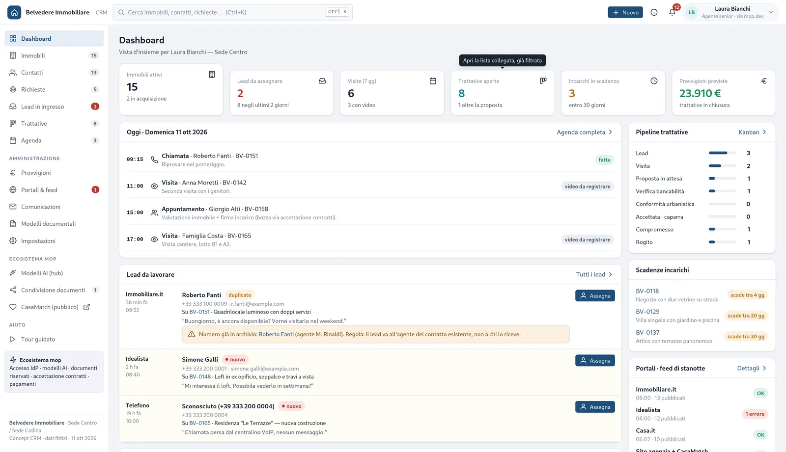This screenshot has height=452, width=786.
Task: Click the info circle icon in header
Action: coord(654,12)
